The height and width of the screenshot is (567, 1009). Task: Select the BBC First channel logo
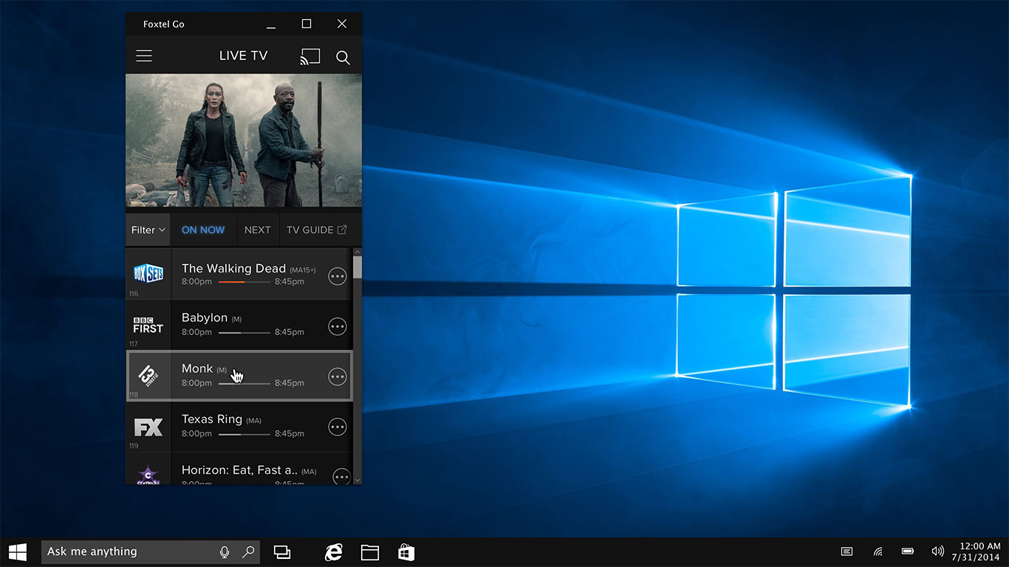point(148,325)
